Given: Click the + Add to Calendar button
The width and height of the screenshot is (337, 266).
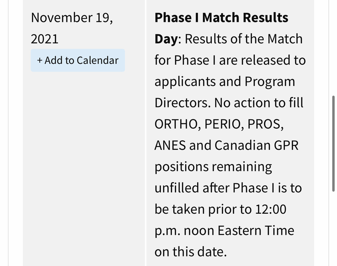Looking at the screenshot, I should tap(78, 60).
